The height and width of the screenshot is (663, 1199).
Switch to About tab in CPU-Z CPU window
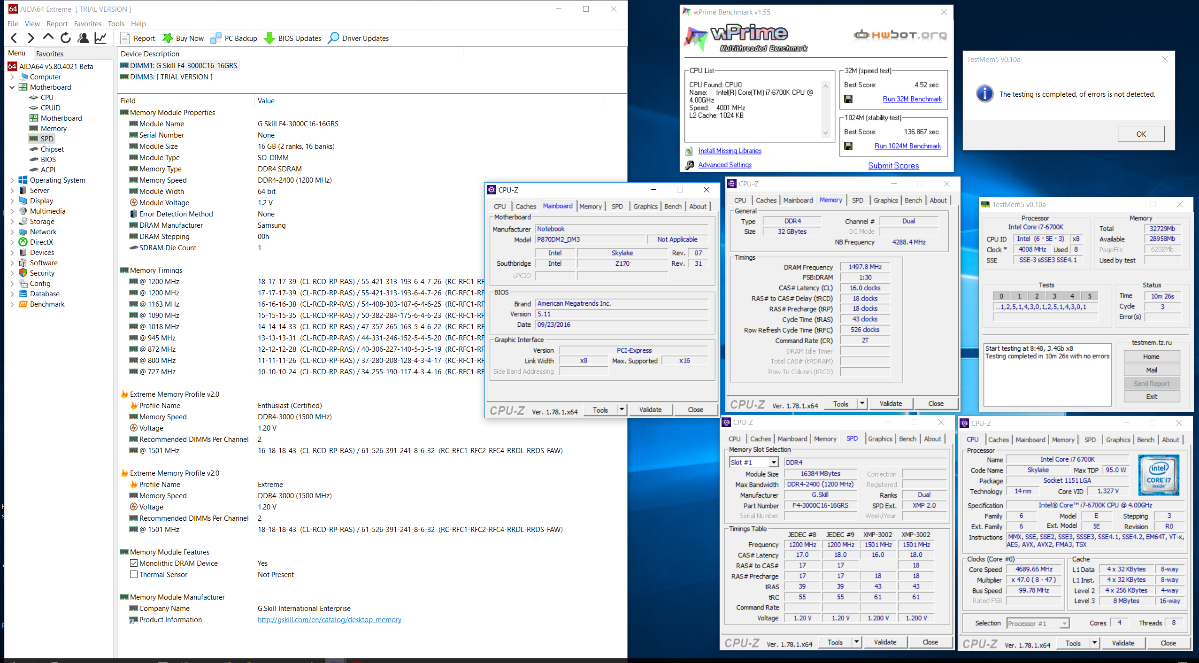[x=1170, y=440]
